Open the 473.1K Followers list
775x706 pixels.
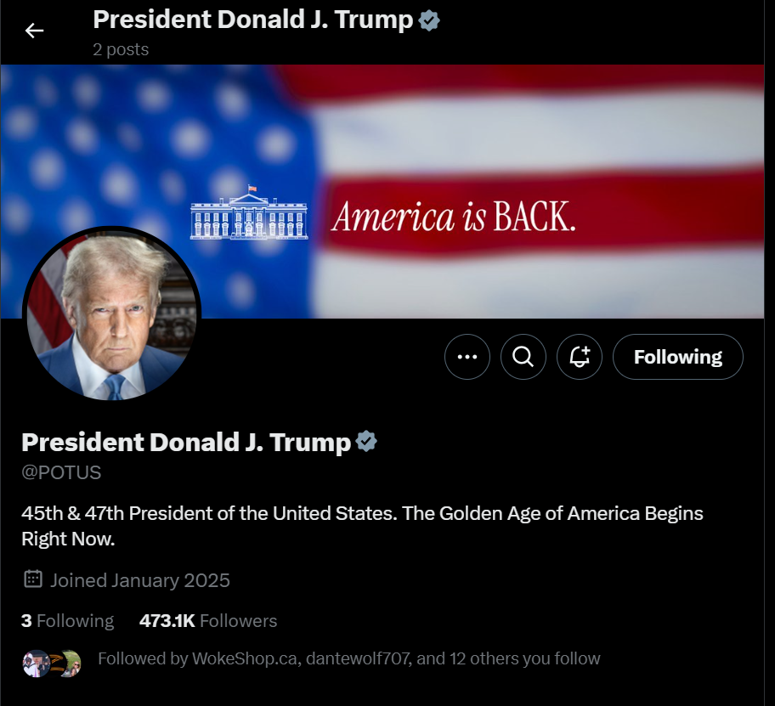click(x=208, y=621)
